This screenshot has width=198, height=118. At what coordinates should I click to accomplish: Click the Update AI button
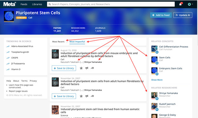pos(183,15)
